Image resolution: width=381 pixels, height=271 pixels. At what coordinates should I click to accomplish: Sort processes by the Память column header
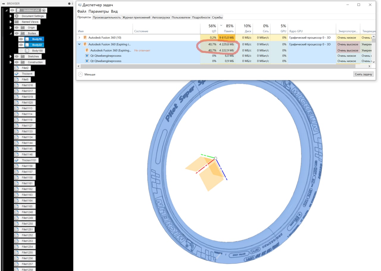click(227, 28)
